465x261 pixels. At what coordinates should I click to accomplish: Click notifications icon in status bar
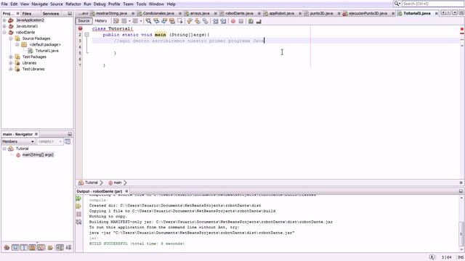click(x=432, y=257)
